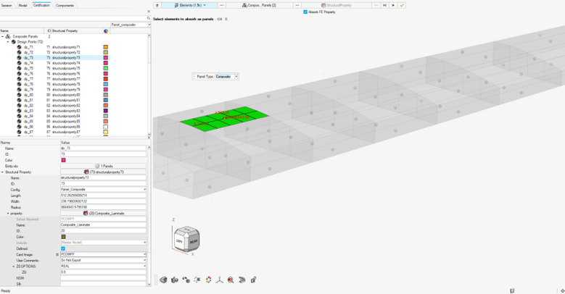565x294 pixels.
Task: Click the Composite_Laminate property button
Action: point(103,213)
